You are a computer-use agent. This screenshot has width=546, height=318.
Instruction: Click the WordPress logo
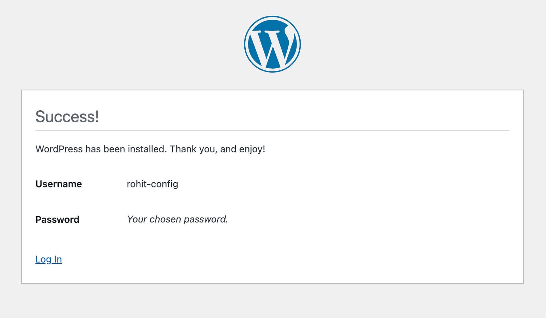[272, 44]
